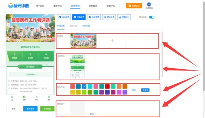Pick the red swatch in 配色方案
Image resolution: width=205 pixels, height=118 pixels.
pos(107,86)
